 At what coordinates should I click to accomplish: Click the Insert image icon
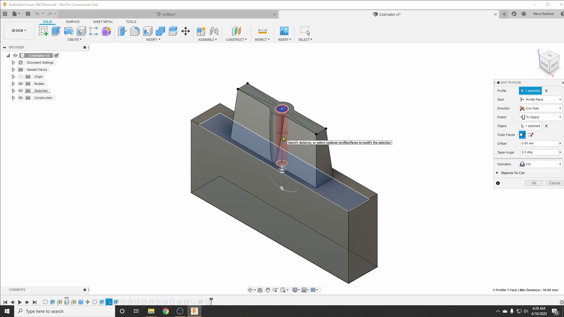284,31
